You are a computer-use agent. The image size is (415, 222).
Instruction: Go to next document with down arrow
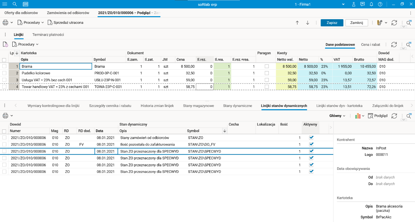(x=307, y=23)
